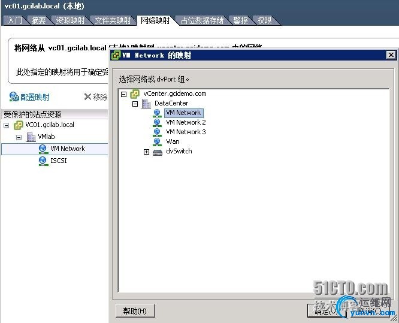Viewport: 399px width, 323px height.
Task: Switch to the 摘要 tab
Action: 38,20
